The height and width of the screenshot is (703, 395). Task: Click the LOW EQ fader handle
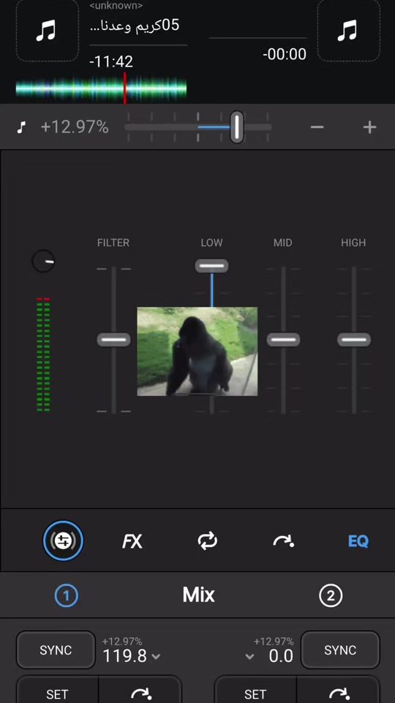211,266
